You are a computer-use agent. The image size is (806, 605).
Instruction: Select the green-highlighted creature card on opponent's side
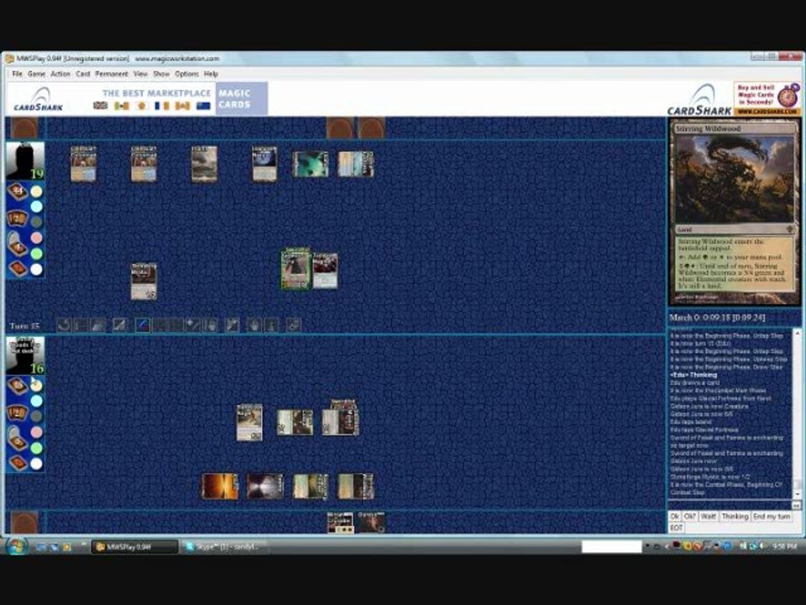click(x=296, y=269)
